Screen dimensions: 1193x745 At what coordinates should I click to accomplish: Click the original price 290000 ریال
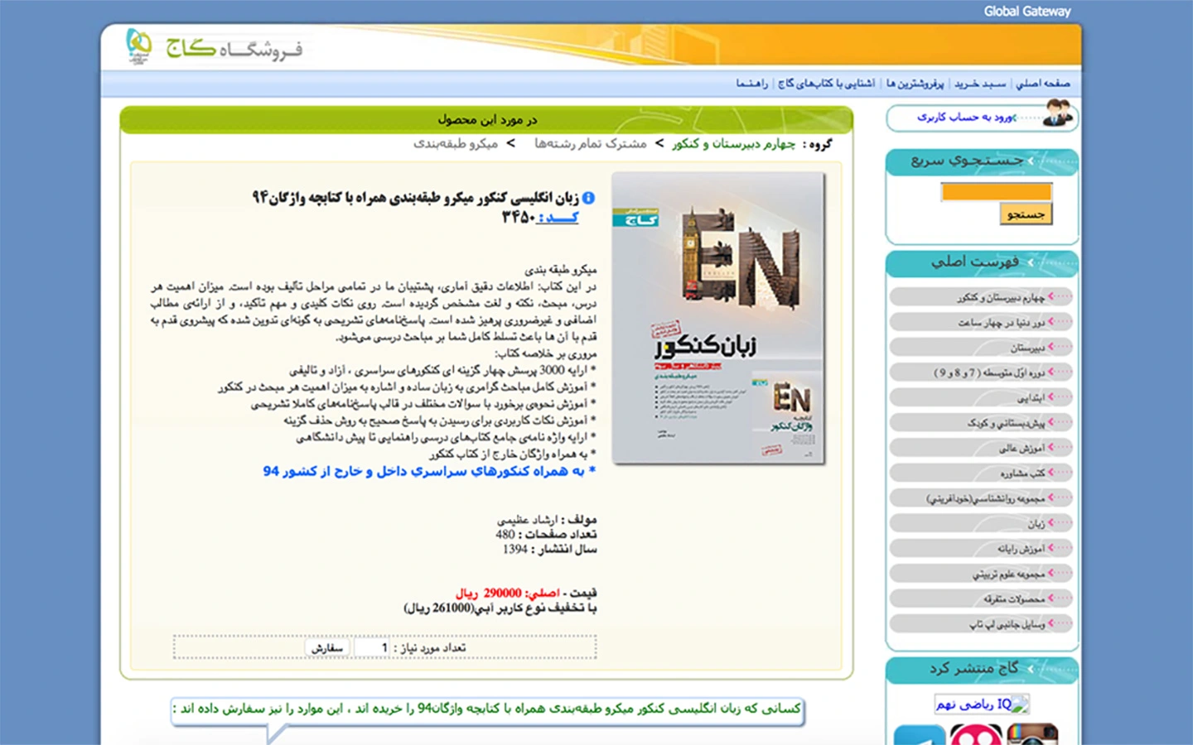click(488, 593)
